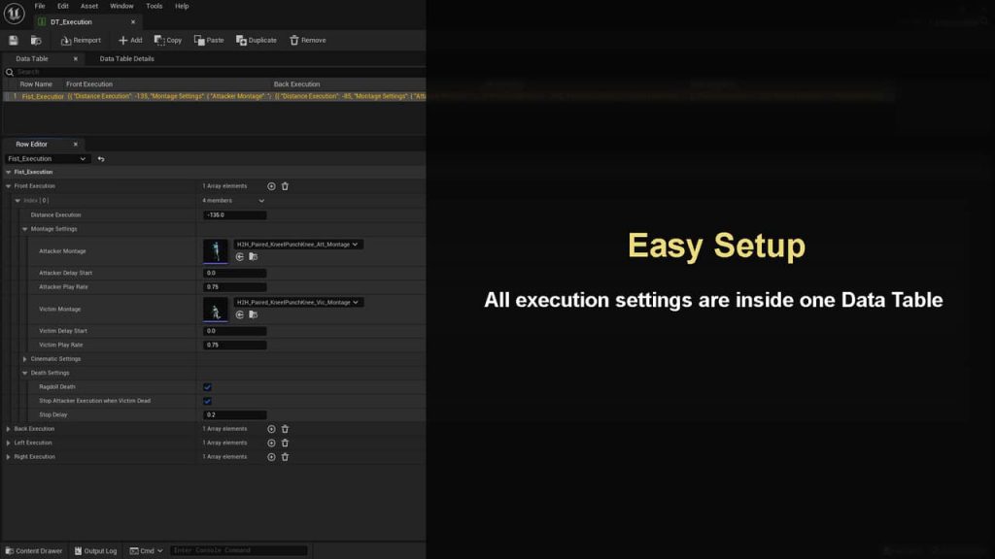Open the Victim Montage asset dropdown

[x=297, y=303]
